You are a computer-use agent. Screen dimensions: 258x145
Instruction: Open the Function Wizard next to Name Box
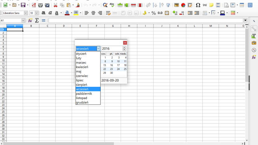click(x=30, y=20)
